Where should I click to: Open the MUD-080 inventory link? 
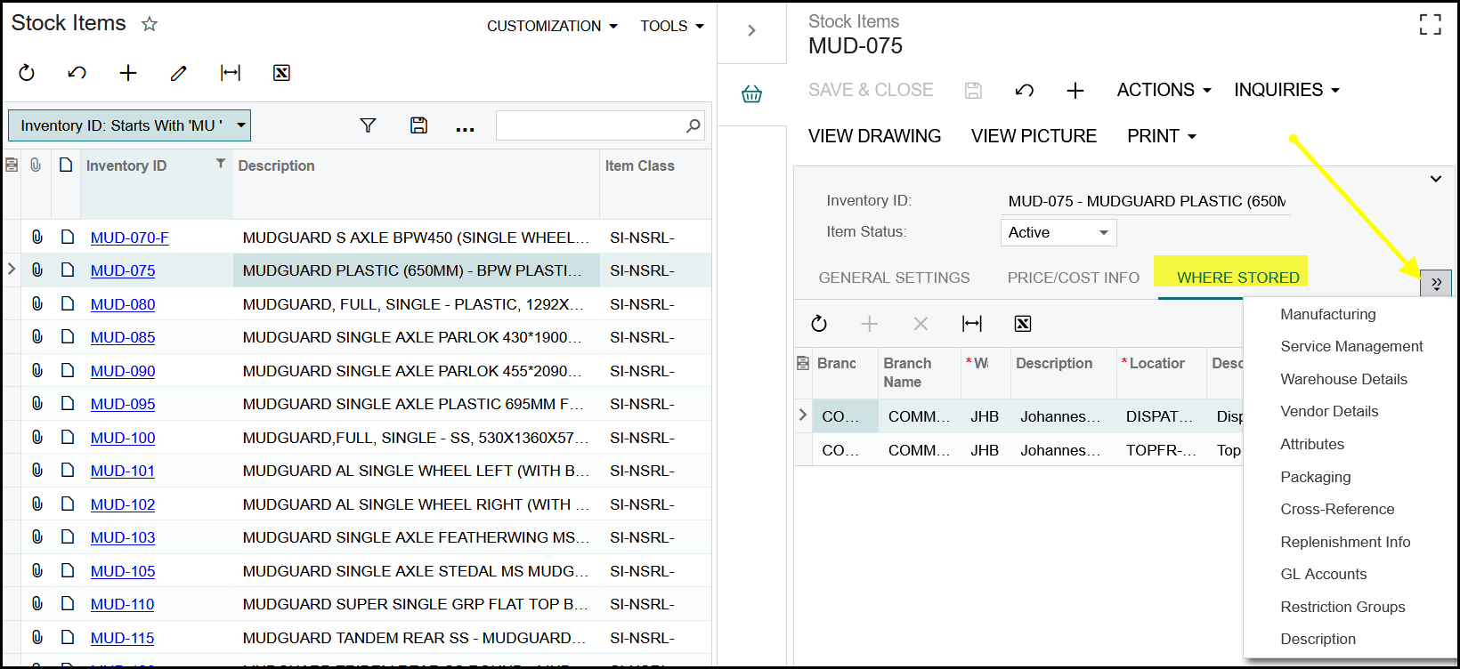coord(123,304)
